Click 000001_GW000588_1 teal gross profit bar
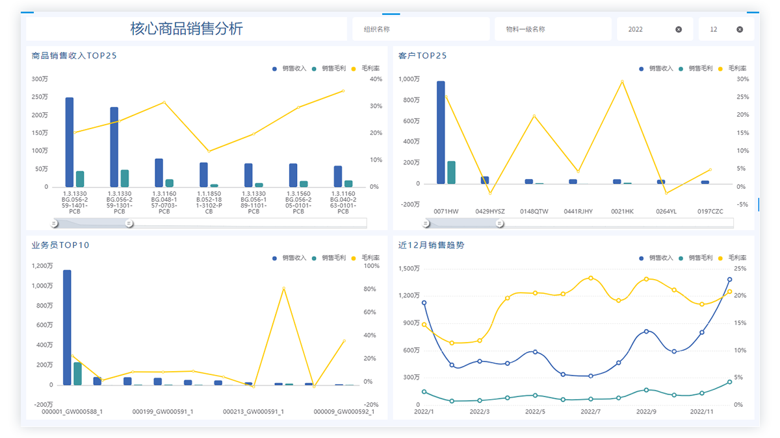 coord(77,374)
